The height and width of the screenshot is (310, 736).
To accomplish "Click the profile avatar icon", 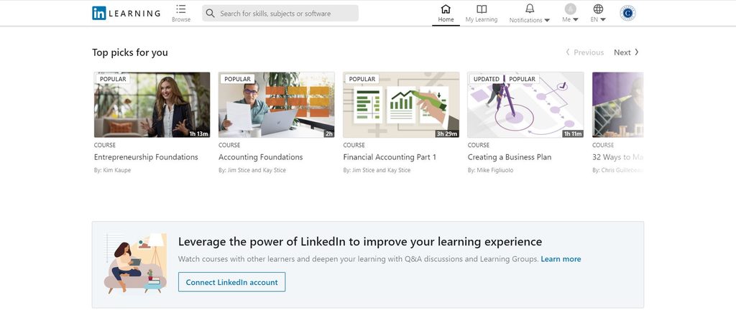I will click(570, 9).
